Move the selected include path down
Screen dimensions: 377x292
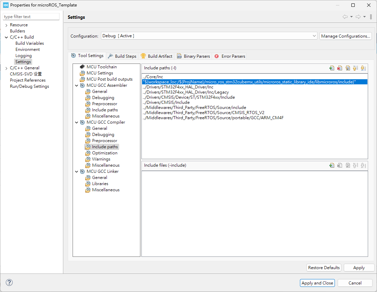pyautogui.click(x=363, y=68)
